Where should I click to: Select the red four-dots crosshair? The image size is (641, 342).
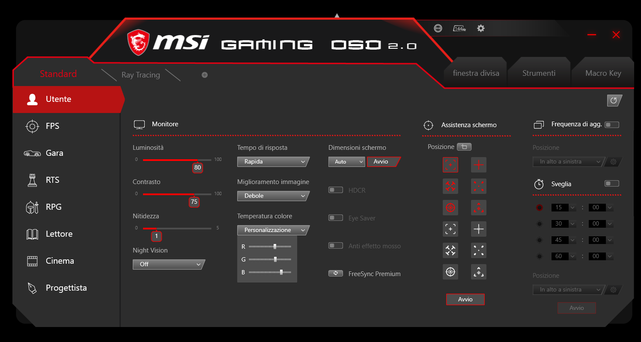479,186
